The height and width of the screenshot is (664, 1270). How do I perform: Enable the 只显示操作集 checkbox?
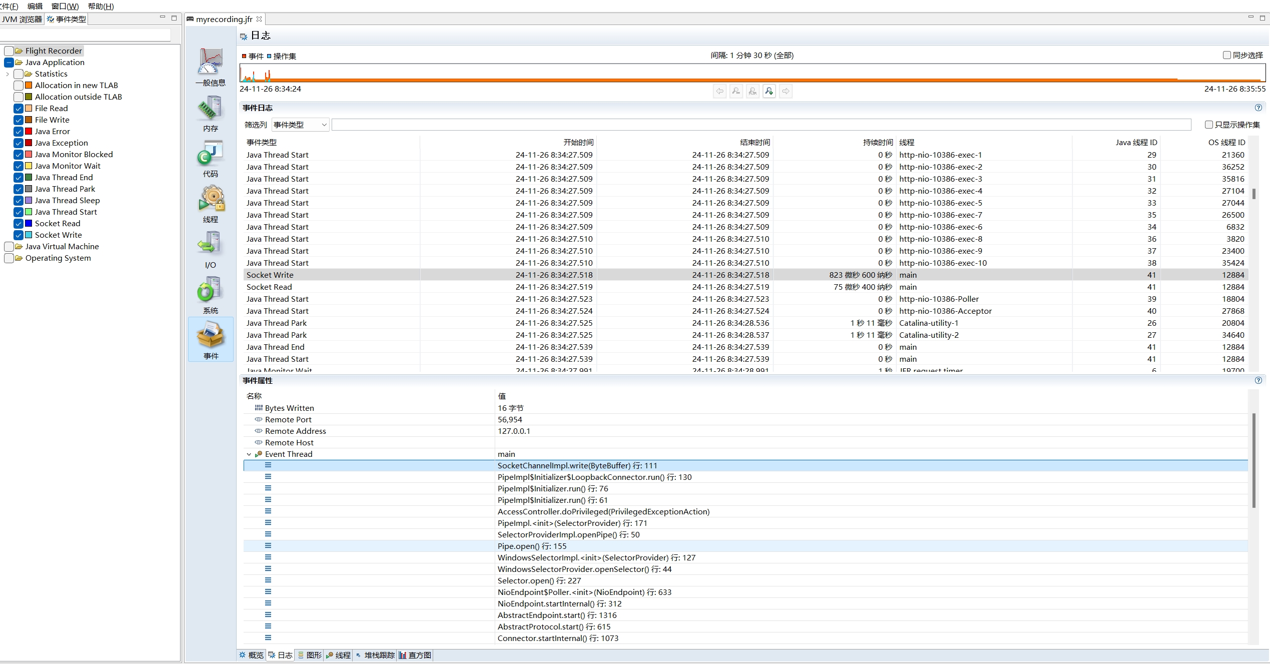click(x=1208, y=125)
